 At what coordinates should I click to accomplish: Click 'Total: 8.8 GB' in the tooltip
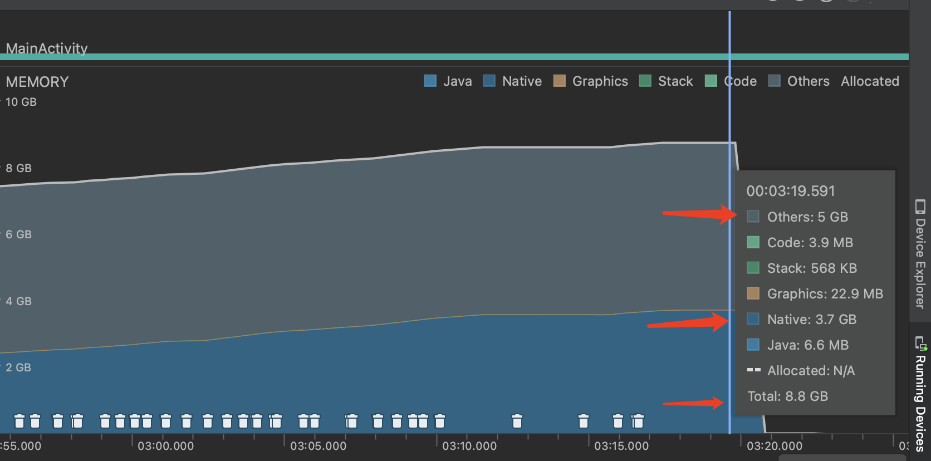(x=787, y=396)
